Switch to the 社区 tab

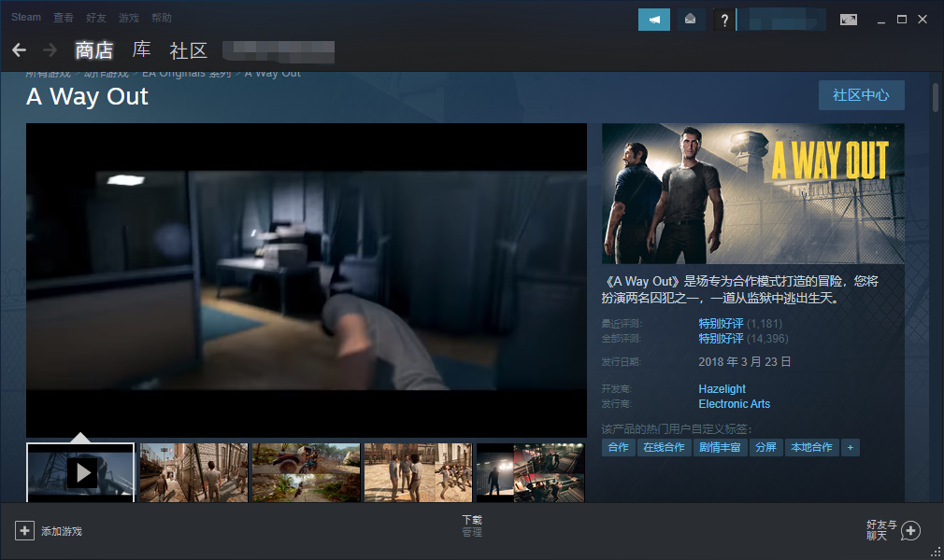(x=189, y=50)
